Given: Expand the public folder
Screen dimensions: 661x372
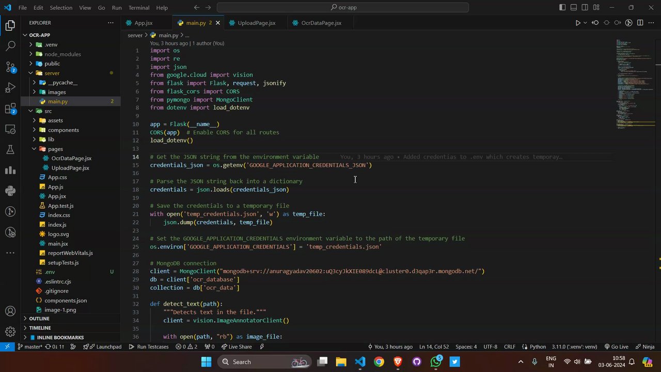Looking at the screenshot, I should (x=31, y=64).
